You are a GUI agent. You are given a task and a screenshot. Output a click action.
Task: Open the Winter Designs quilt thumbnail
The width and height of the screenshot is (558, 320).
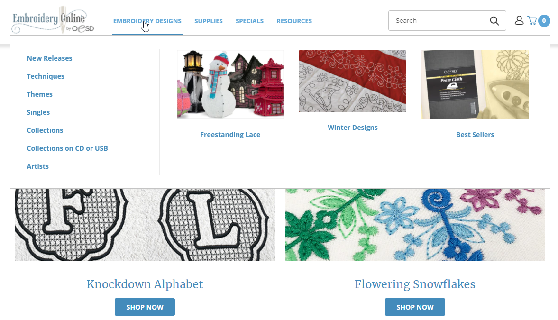353,81
